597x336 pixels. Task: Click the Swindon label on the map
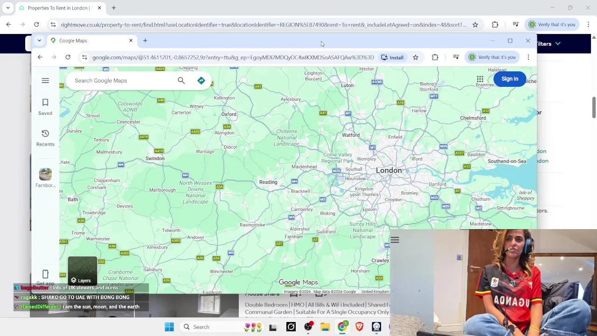point(155,158)
